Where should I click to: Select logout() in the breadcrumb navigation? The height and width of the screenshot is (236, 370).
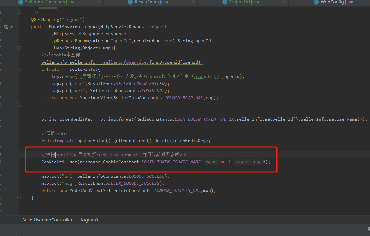tap(89, 220)
